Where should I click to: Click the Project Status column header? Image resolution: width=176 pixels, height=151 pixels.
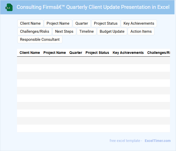(x=97, y=53)
